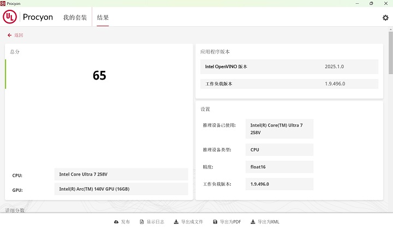This screenshot has height=230, width=393.
Task: Click the 总分 heading
Action: 15,52
